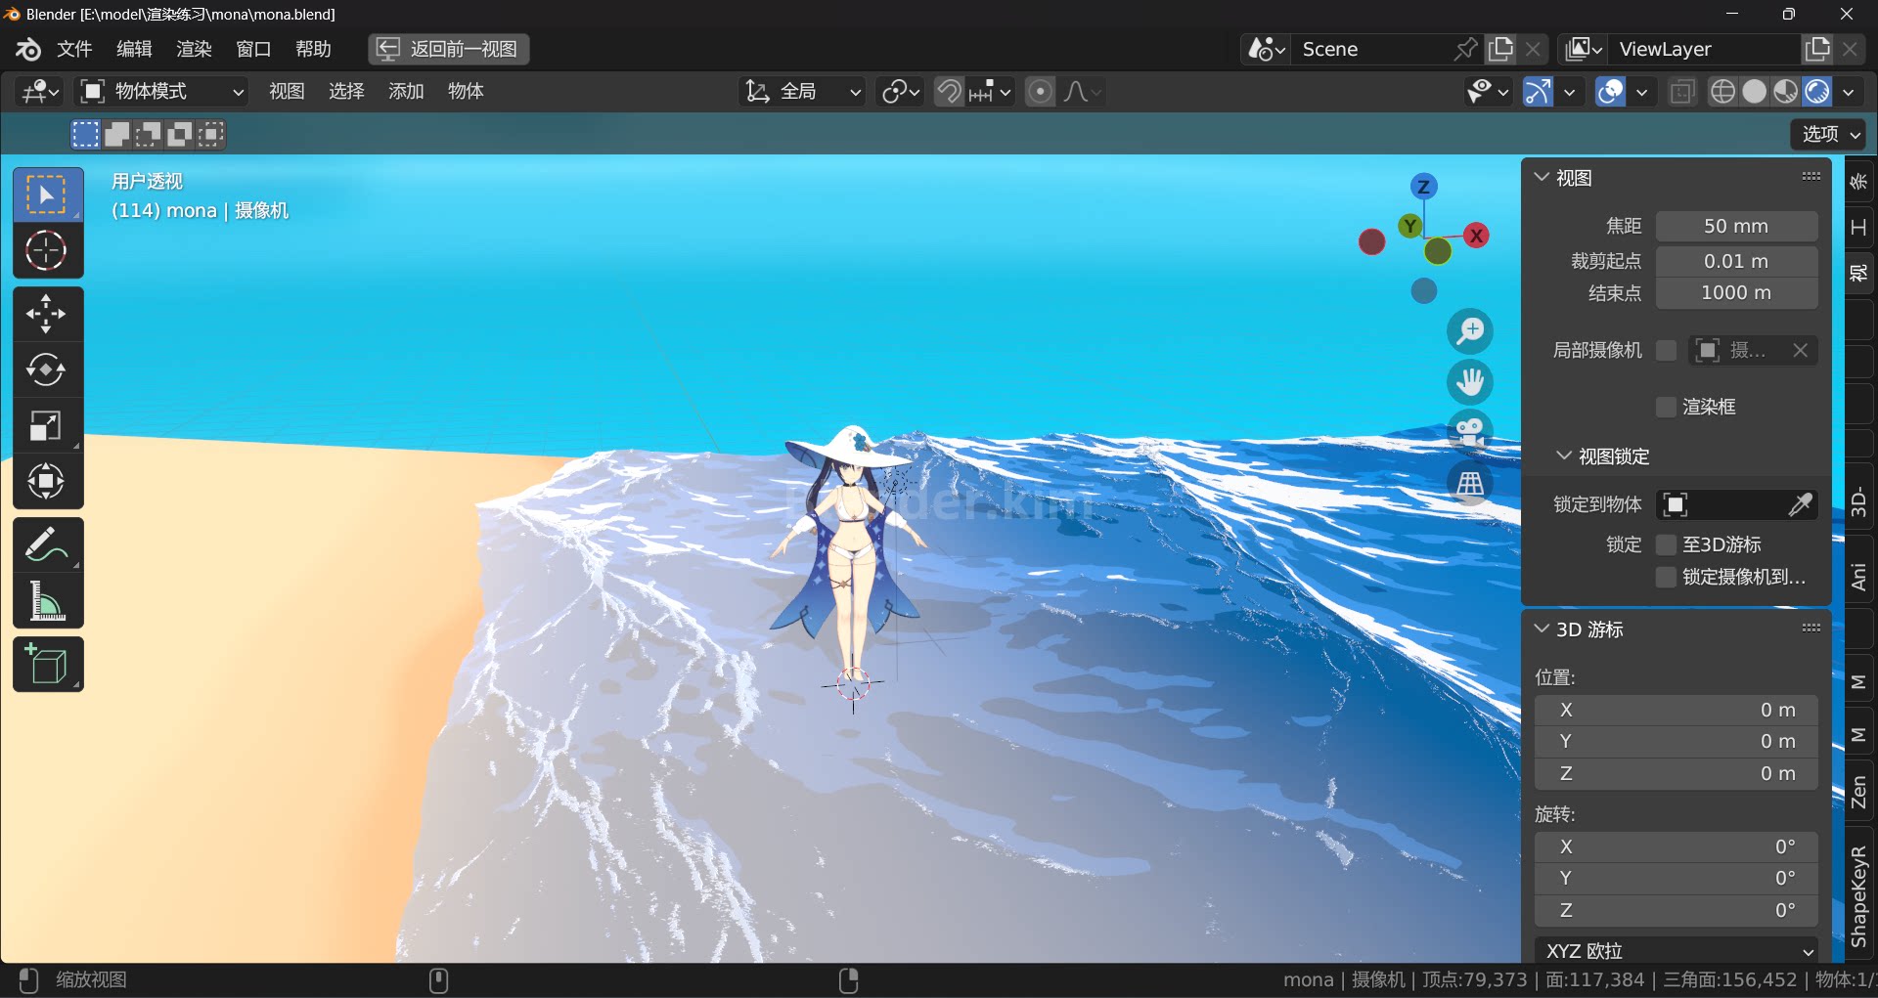The image size is (1878, 998).
Task: Click the eyedropper next to lock-to-object
Action: [x=1800, y=504]
